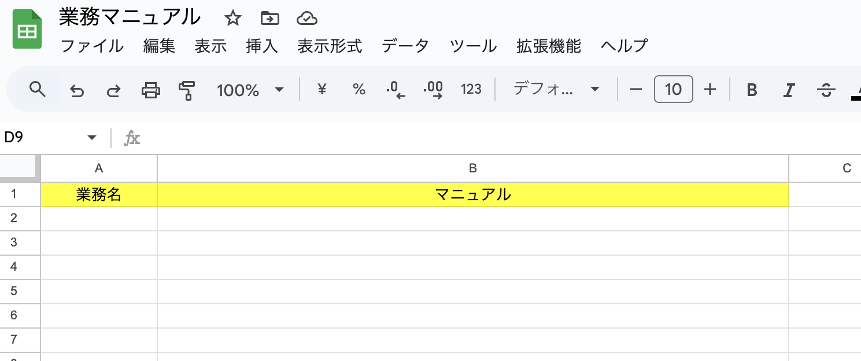Expand the デフォ... font dropdown

coord(556,90)
